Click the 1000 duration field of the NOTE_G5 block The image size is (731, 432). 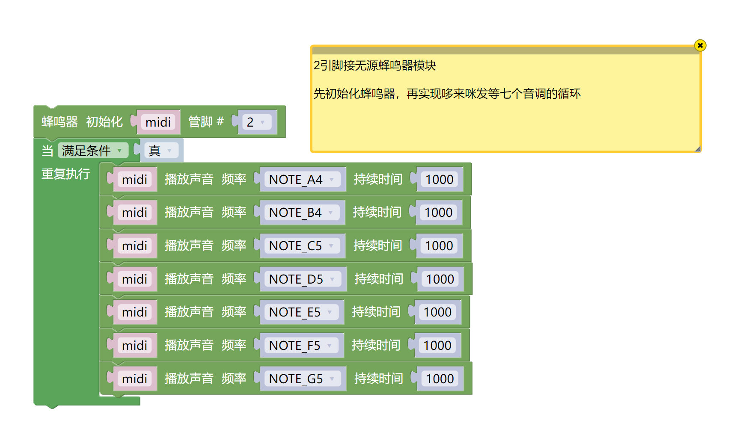click(440, 379)
